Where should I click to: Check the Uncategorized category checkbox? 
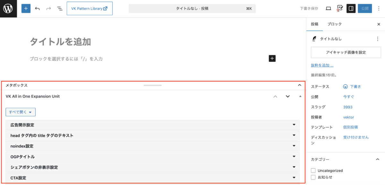(x=313, y=171)
